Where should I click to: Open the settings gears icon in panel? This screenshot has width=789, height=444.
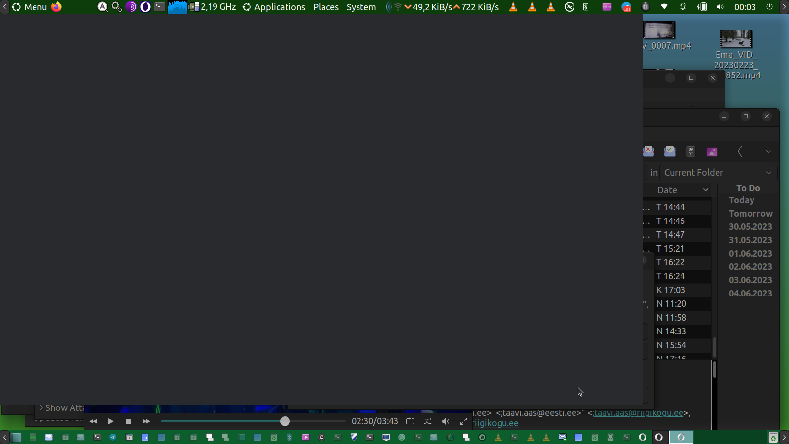[117, 7]
